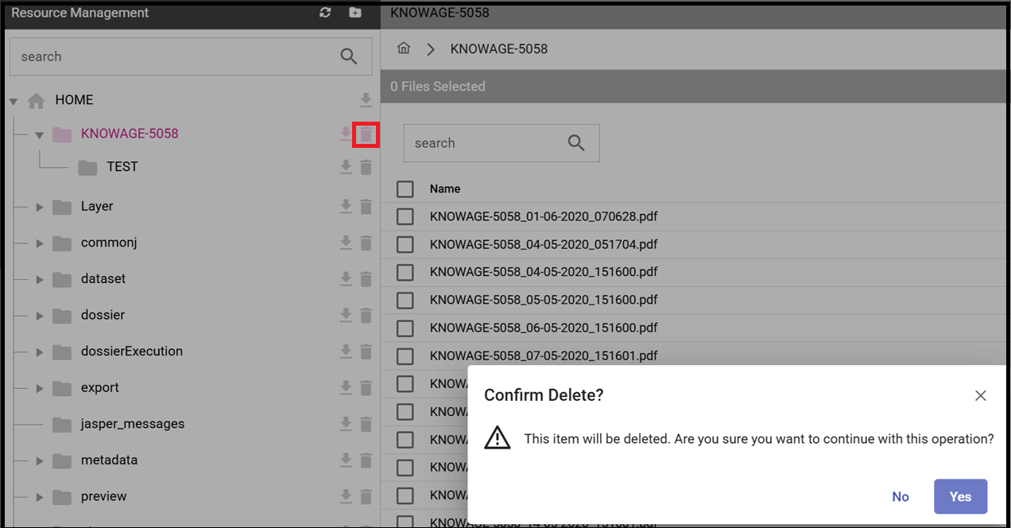Delete the Layer folder via trash icon

point(366,207)
